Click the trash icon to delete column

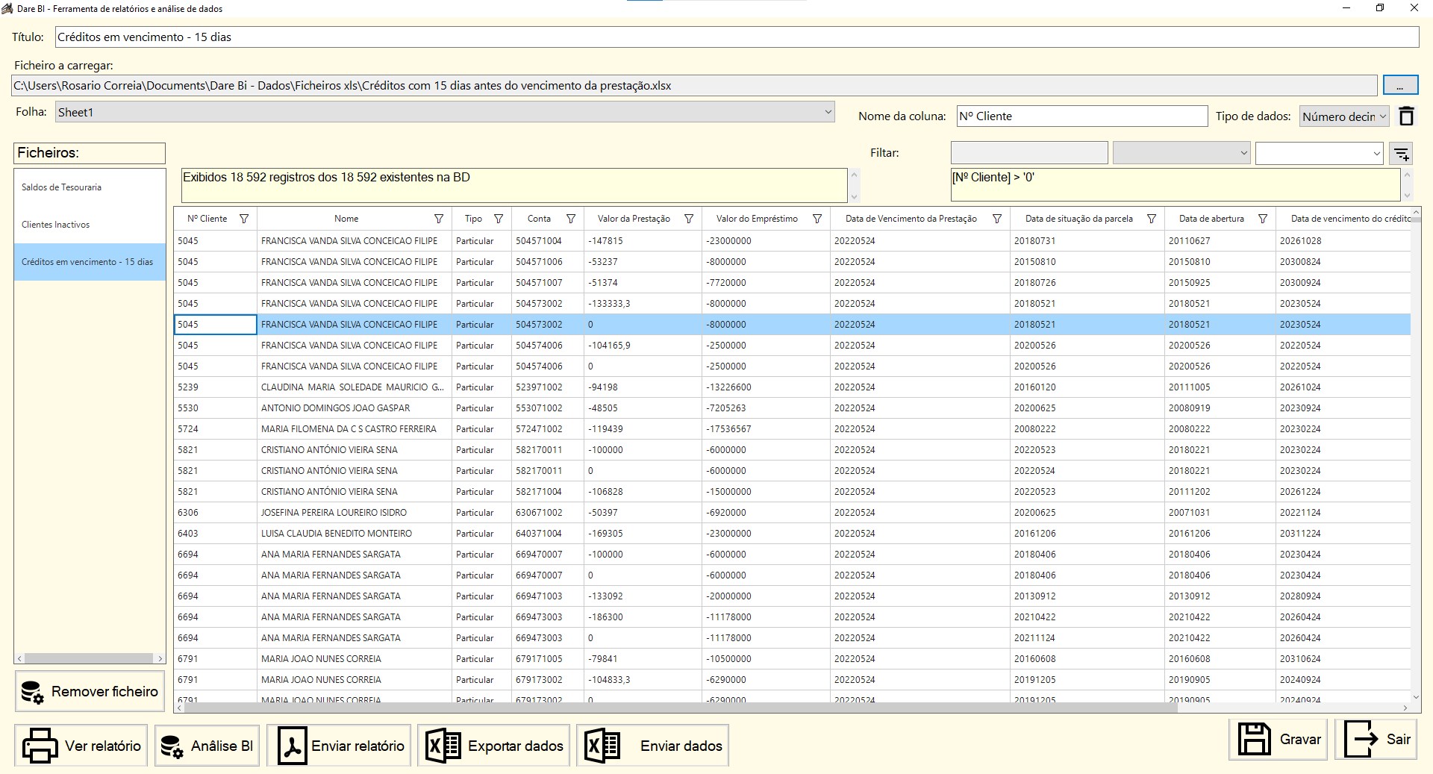(1406, 116)
